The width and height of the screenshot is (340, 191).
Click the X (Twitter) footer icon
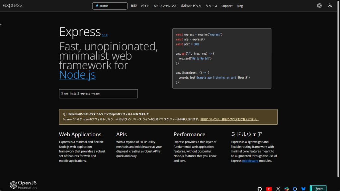click(278, 189)
